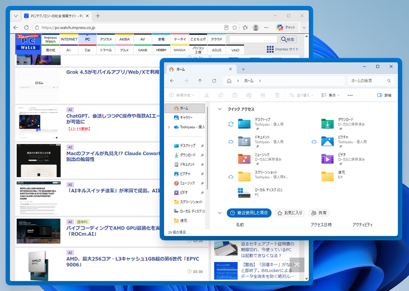This screenshot has width=409, height=291.
Task: Open ローカル ディスク (C:) drive icon
Action: [x=244, y=193]
